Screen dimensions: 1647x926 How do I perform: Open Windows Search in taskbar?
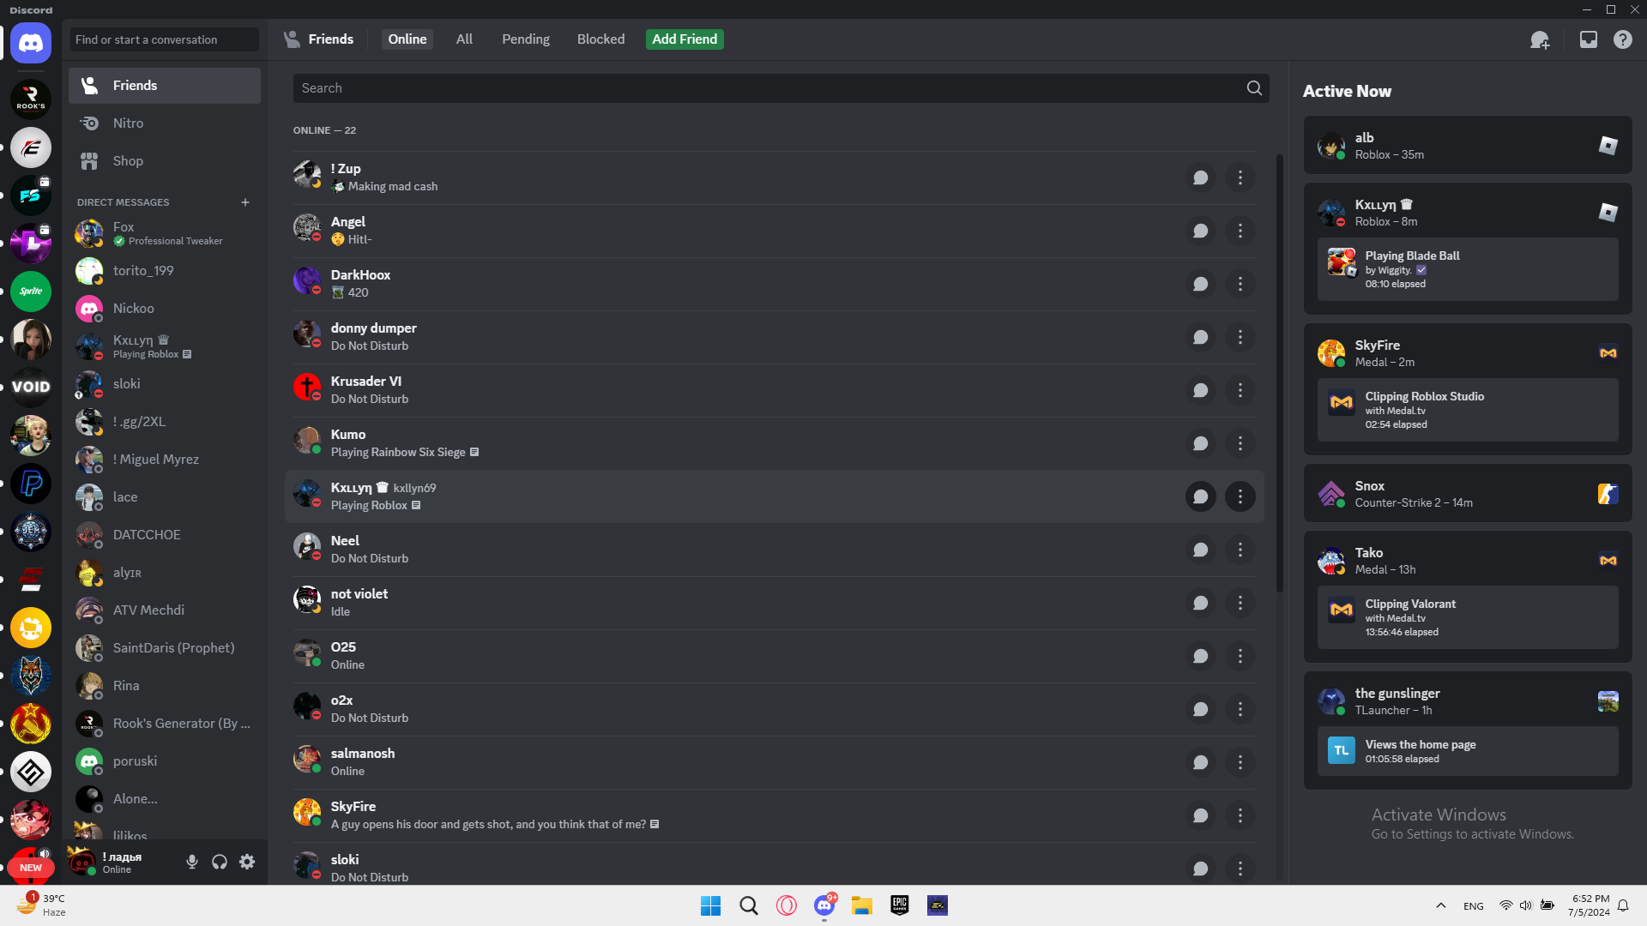tap(749, 905)
